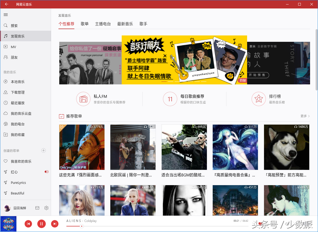
Task: Open the now-playing album art
Action: click(8, 224)
